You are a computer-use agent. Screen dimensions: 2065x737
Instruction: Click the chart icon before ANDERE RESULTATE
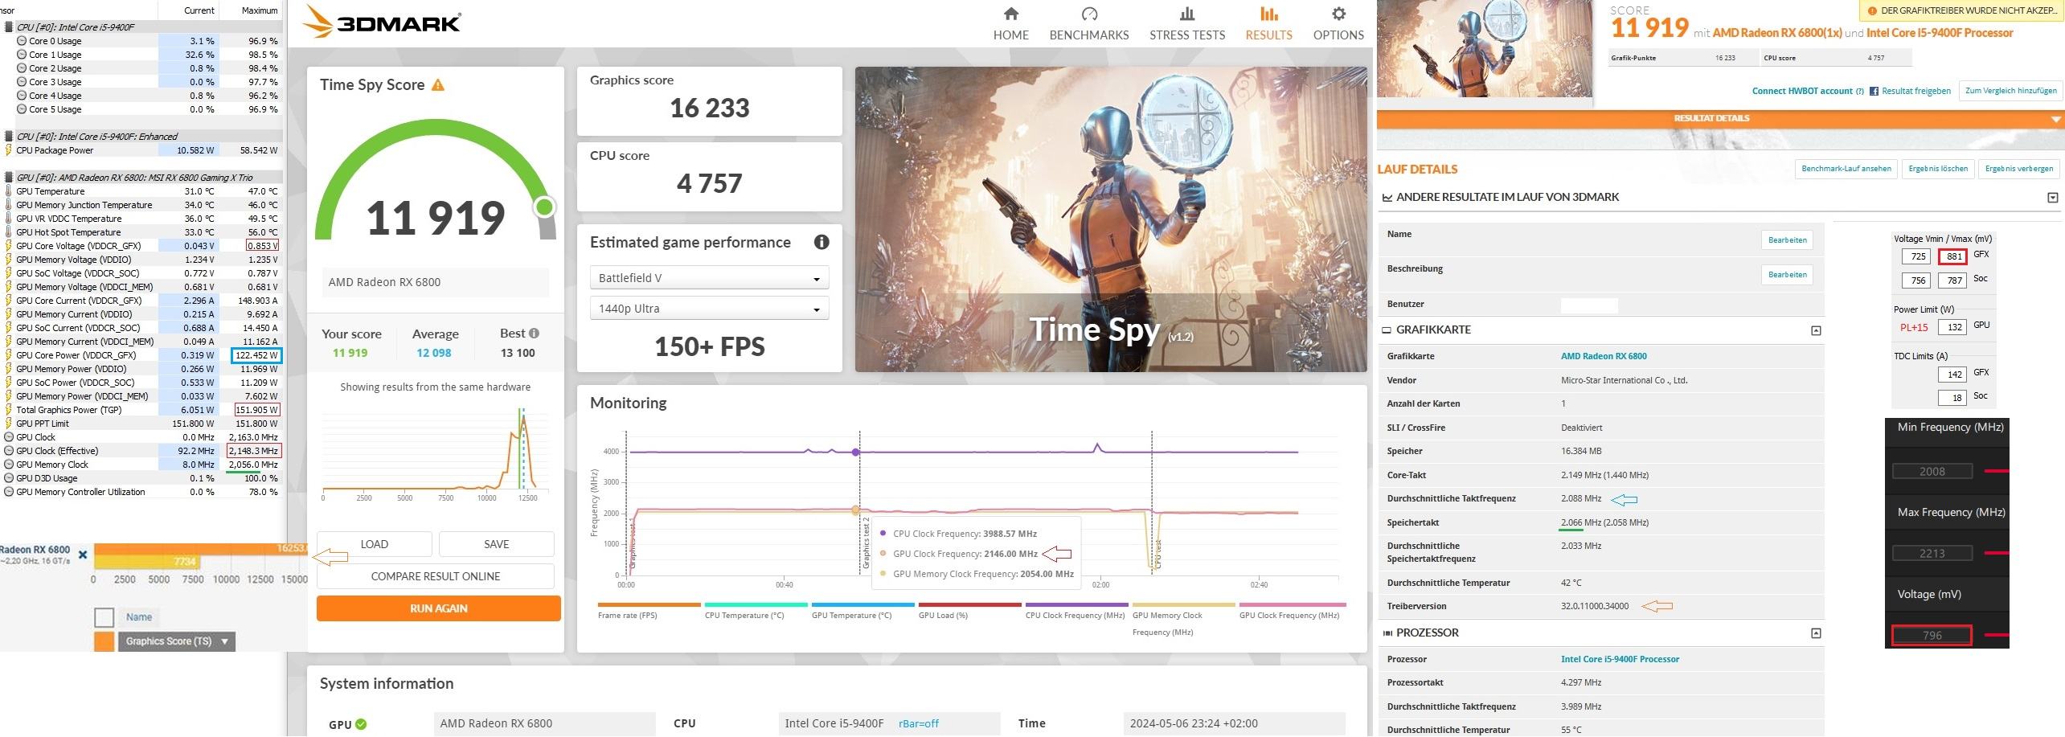click(x=1387, y=197)
